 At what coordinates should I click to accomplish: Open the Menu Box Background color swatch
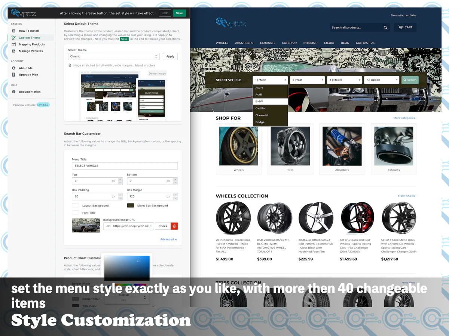(131, 206)
